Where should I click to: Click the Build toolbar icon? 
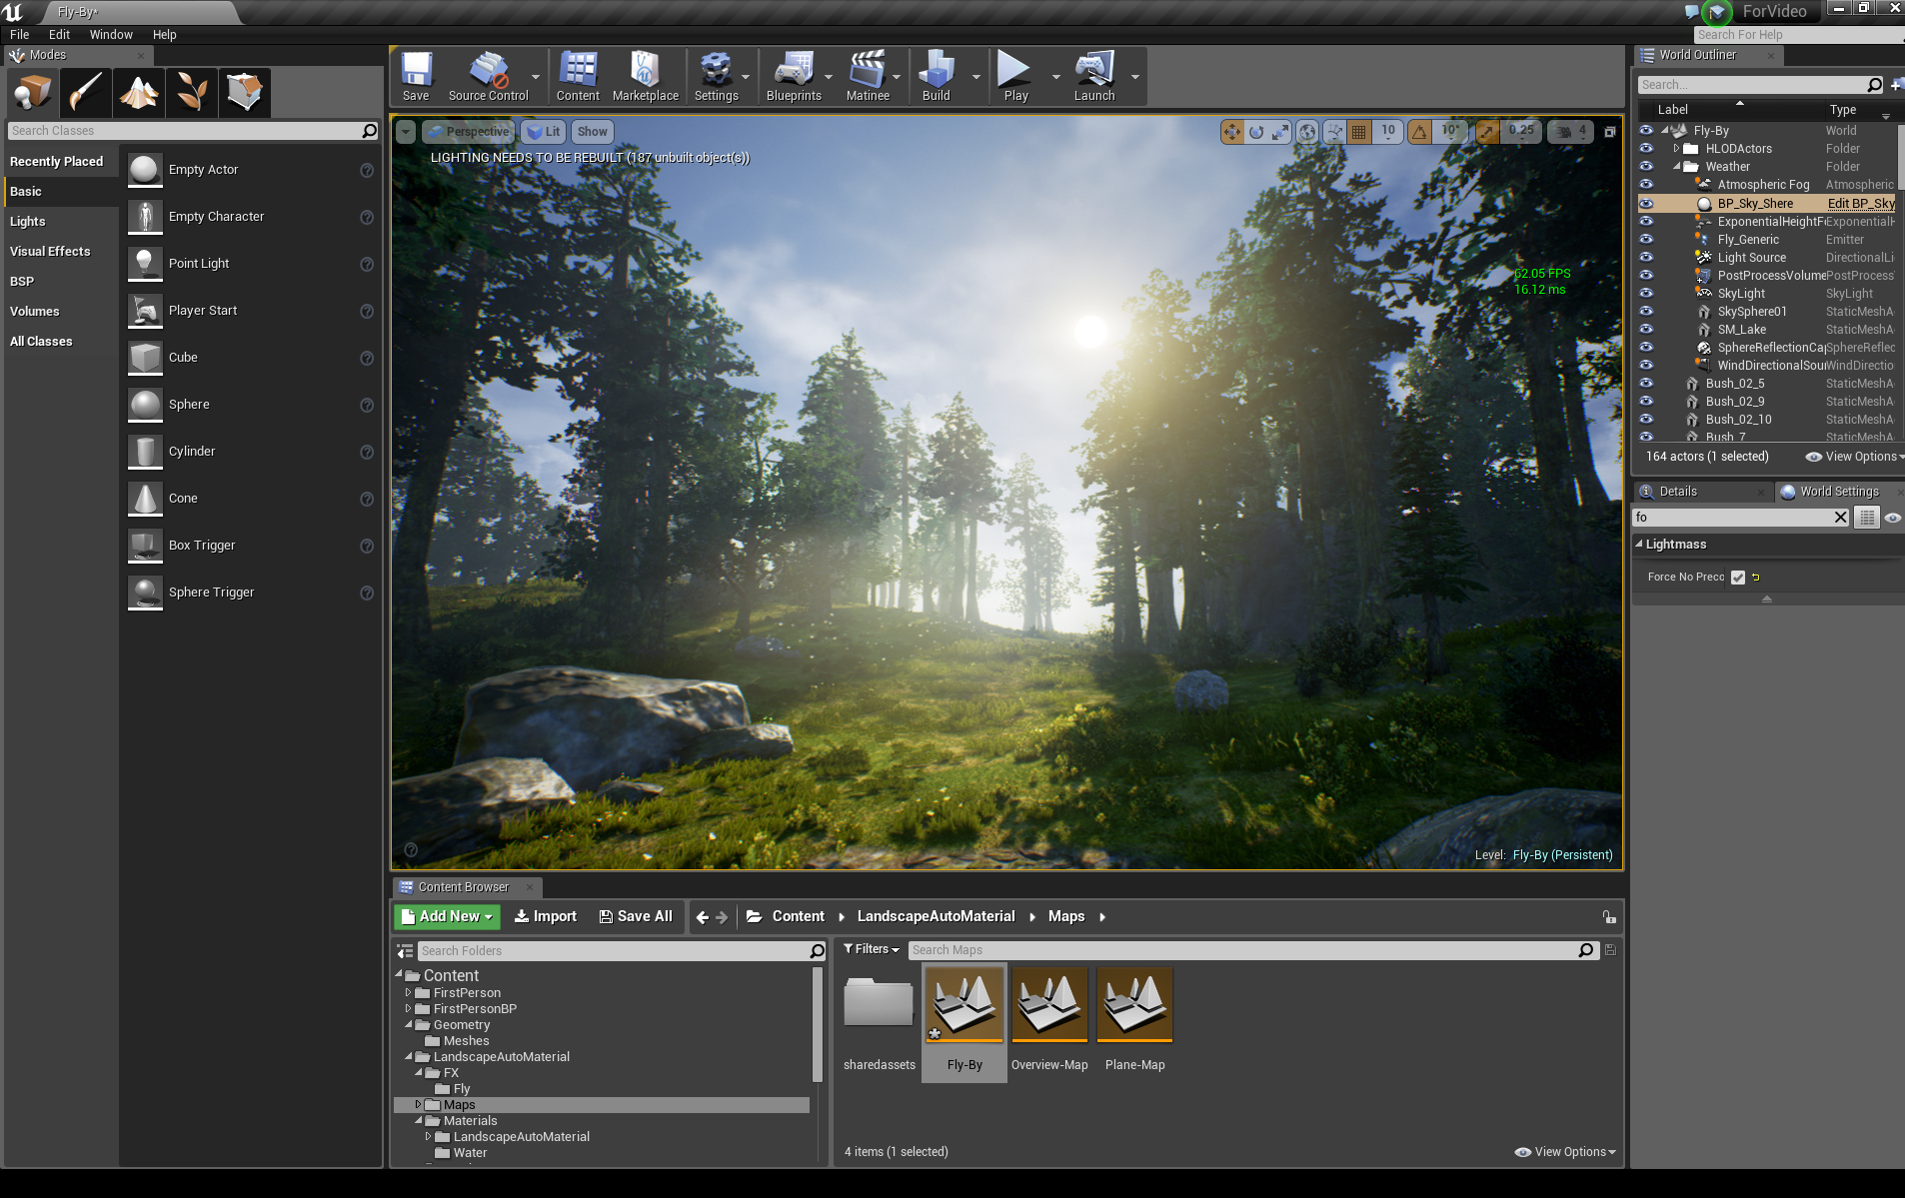[x=937, y=77]
